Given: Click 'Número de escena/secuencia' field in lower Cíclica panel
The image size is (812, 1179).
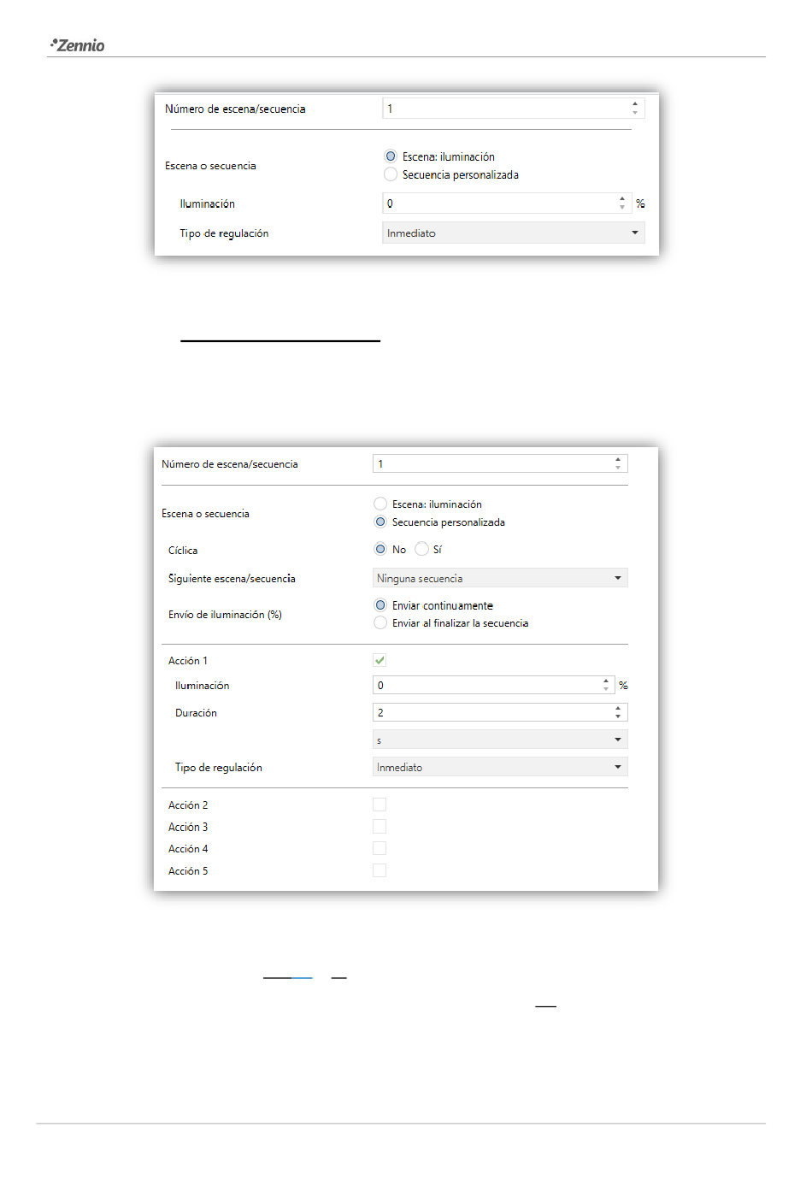Looking at the screenshot, I should click(x=500, y=463).
